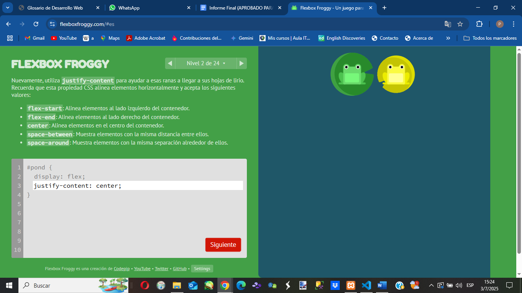
Task: Open the Extensions puzzle icon
Action: (479, 24)
